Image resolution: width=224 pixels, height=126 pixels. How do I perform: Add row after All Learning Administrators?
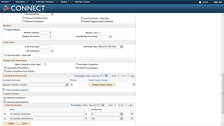point(132,118)
